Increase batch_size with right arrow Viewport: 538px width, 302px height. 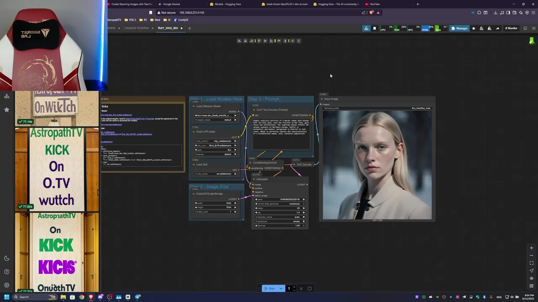click(x=235, y=212)
